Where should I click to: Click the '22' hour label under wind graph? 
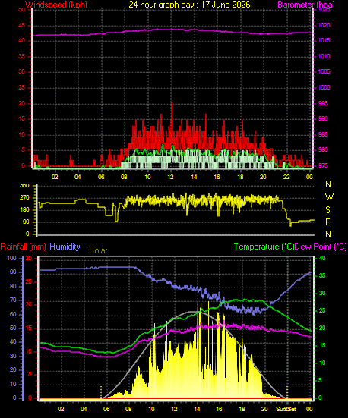[x=286, y=177]
